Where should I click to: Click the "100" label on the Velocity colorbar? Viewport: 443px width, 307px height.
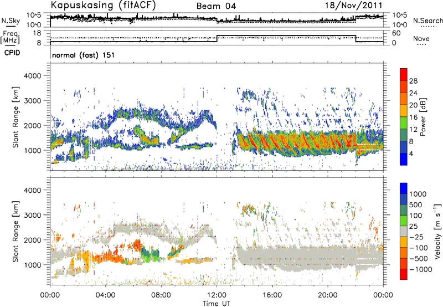pos(416,216)
